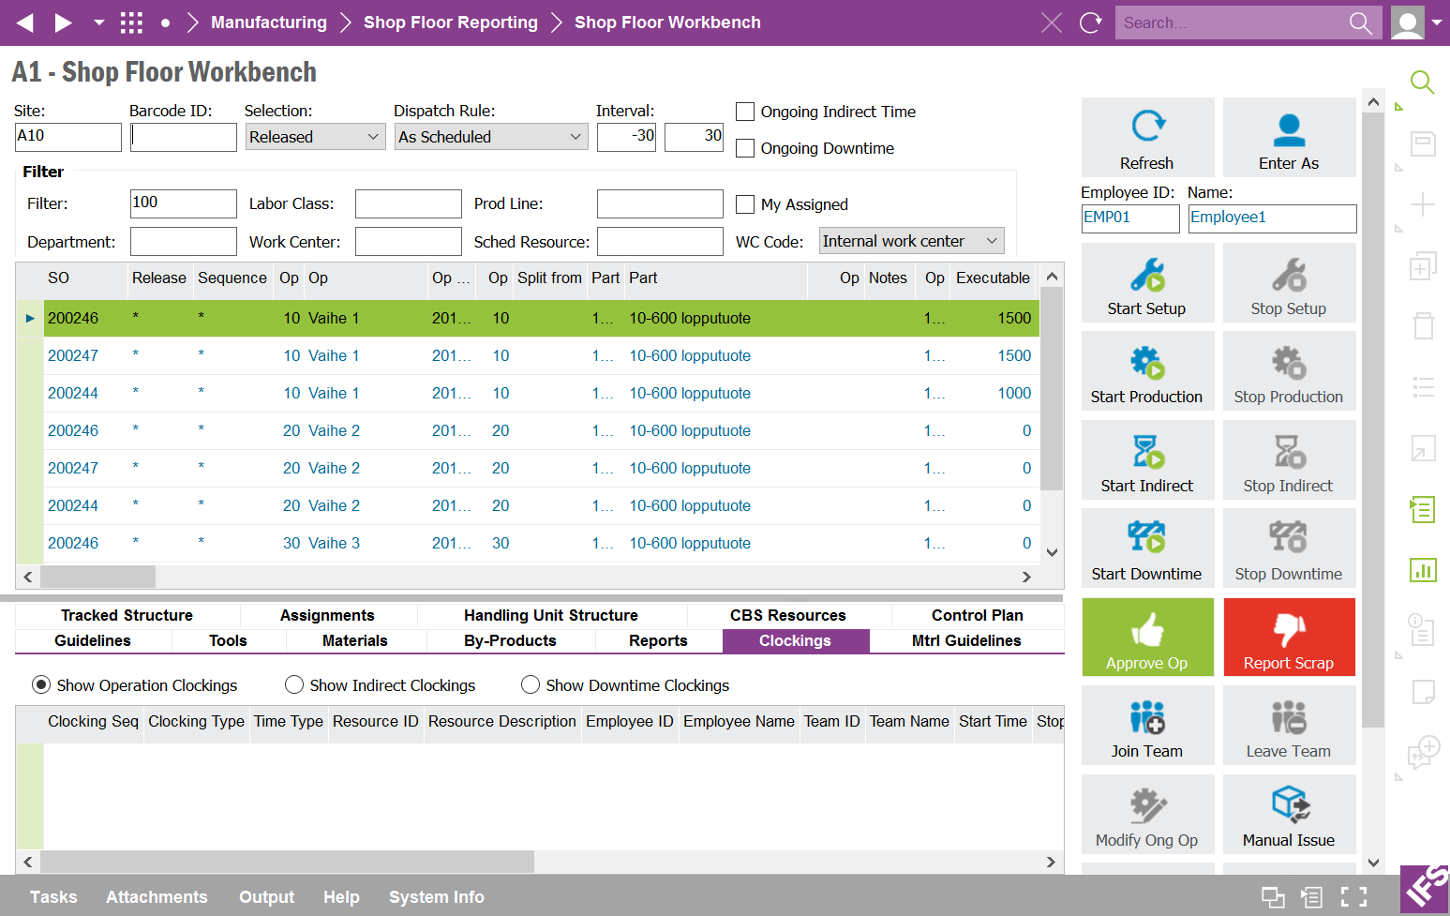This screenshot has width=1450, height=916.
Task: Open shop order 200247 link in second row
Action: pyautogui.click(x=73, y=356)
